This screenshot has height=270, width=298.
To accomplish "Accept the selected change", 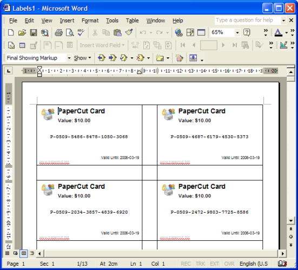I will [124, 58].
